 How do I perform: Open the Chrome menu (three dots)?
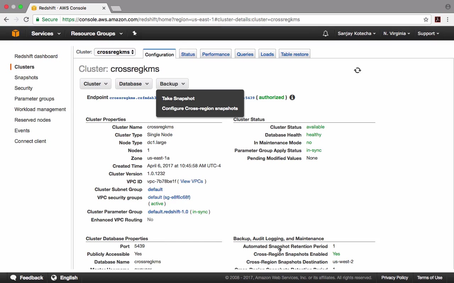[x=448, y=19]
